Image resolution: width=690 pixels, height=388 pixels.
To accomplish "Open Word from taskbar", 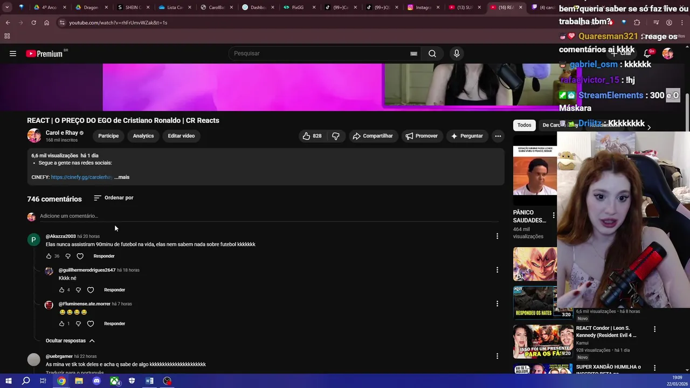I will point(149,381).
